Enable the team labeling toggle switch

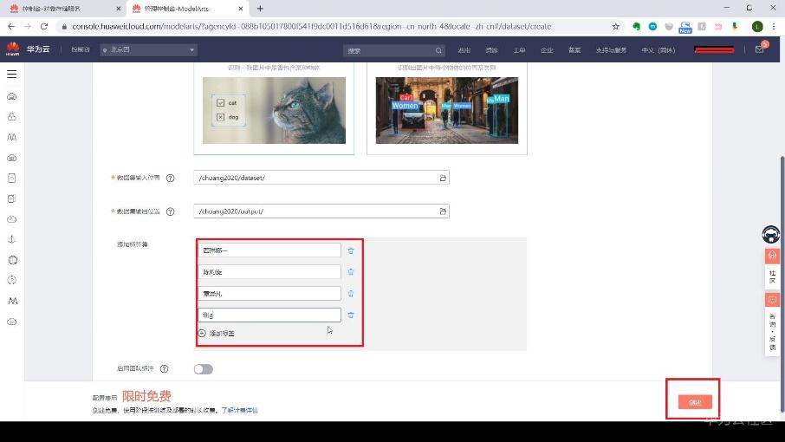coord(203,369)
